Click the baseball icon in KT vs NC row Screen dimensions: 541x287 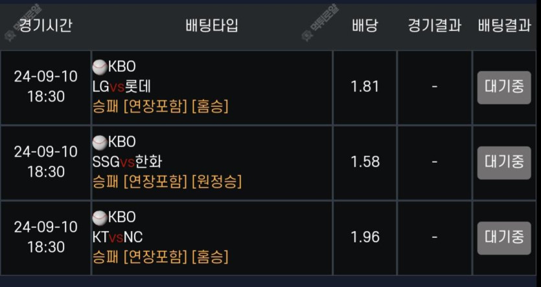pyautogui.click(x=100, y=218)
